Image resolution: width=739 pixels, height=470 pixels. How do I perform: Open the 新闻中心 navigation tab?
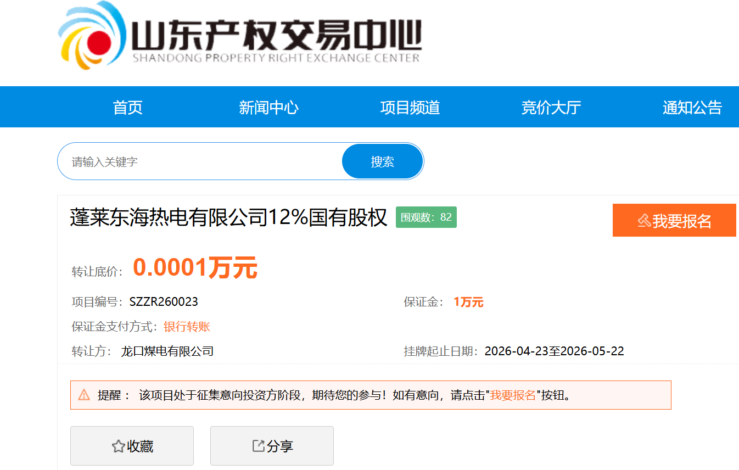(x=268, y=108)
